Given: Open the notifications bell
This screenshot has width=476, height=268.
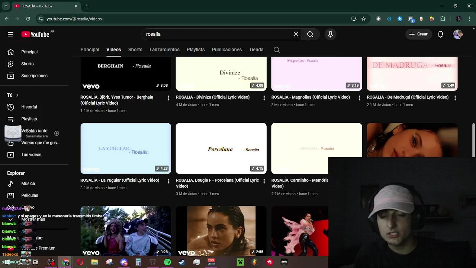Looking at the screenshot, I should coord(441,34).
